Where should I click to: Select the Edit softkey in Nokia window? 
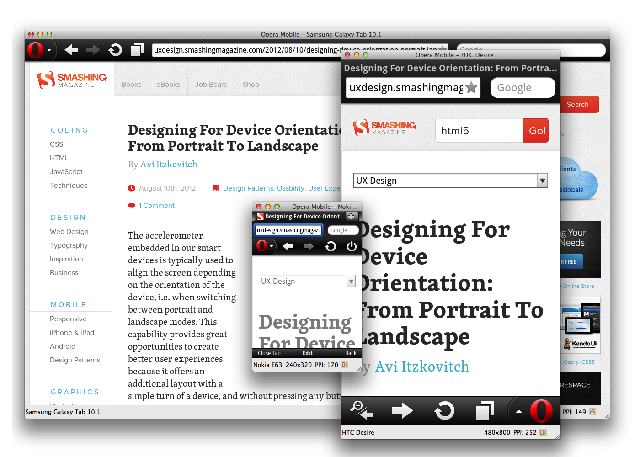point(307,353)
